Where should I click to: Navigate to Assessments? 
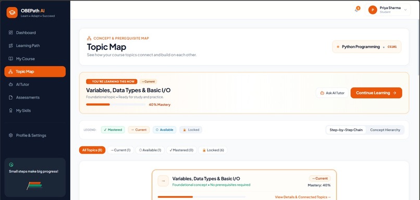click(x=35, y=97)
